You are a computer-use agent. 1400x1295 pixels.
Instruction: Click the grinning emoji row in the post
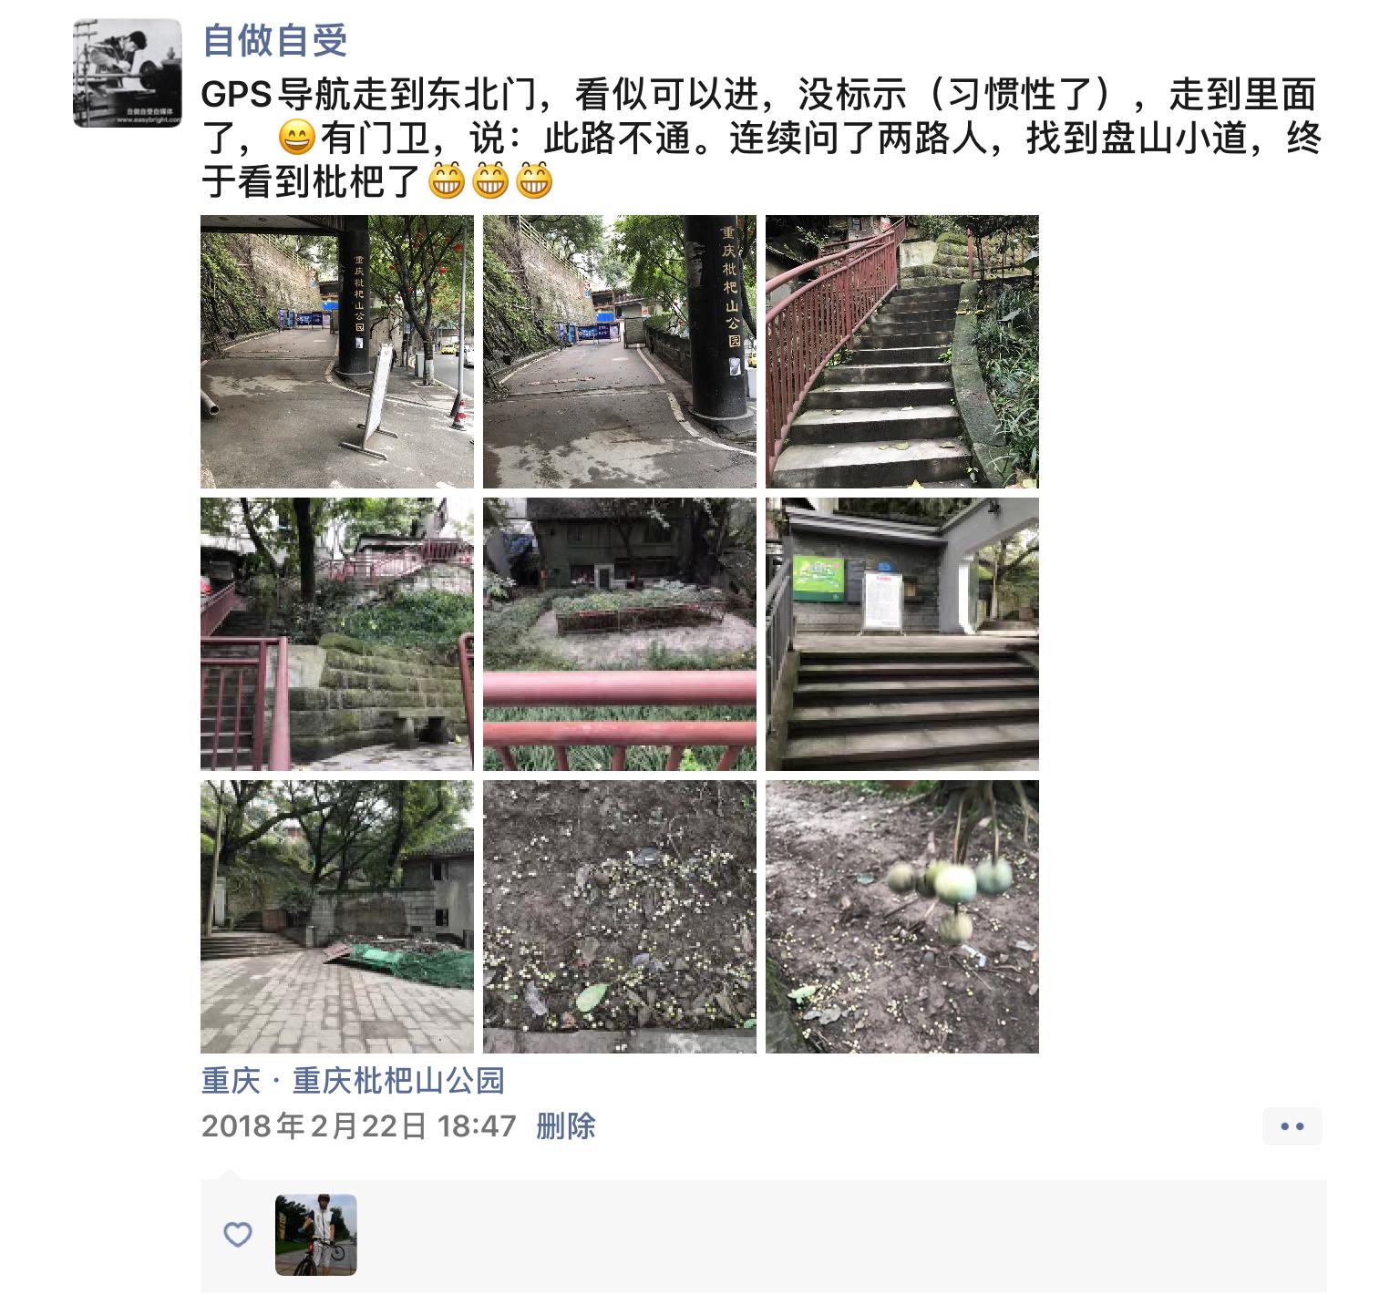[x=491, y=180]
